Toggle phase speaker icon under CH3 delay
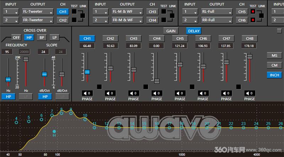The width and height of the screenshot is (284, 157). tap(134, 93)
